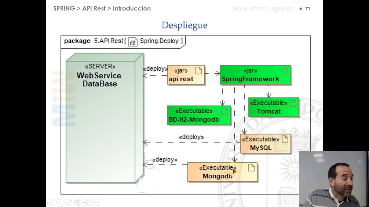The image size is (369, 207).
Task: Click the artifact icon on SpringFramework
Action: (x=285, y=70)
